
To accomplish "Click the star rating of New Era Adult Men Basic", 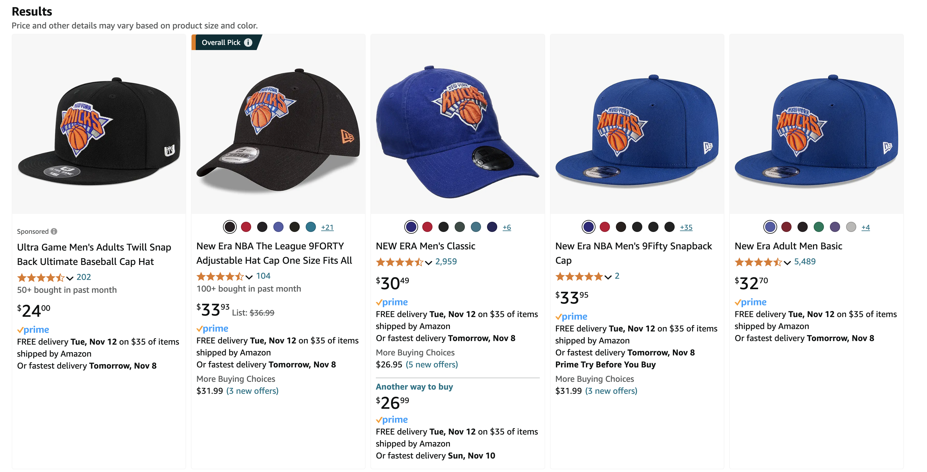I will click(758, 262).
